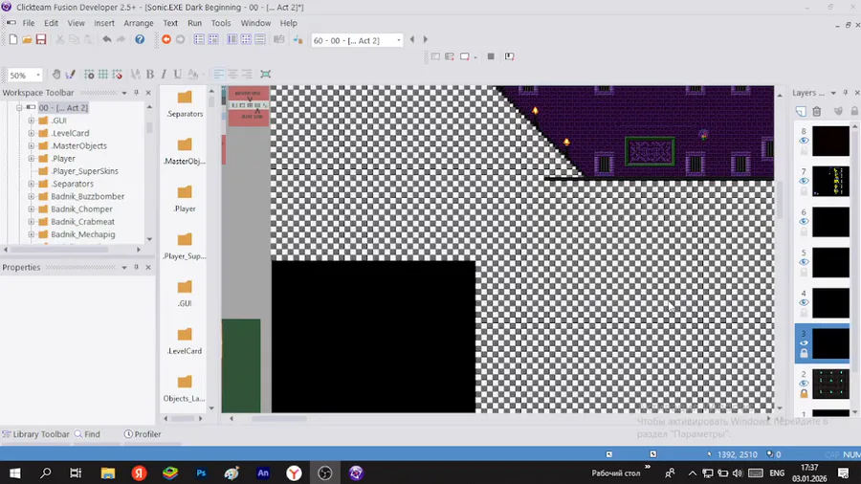Open the .LevelCard folder in object list

185,341
